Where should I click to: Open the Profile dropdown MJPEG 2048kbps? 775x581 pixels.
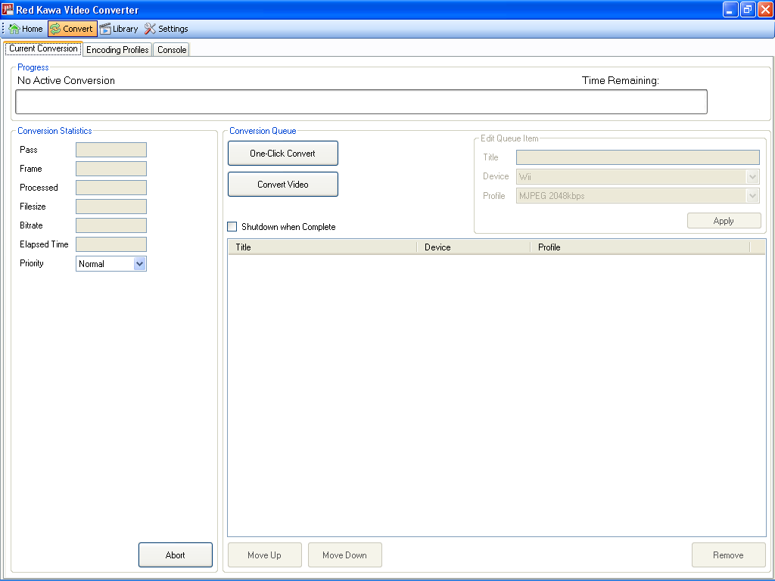(x=752, y=196)
